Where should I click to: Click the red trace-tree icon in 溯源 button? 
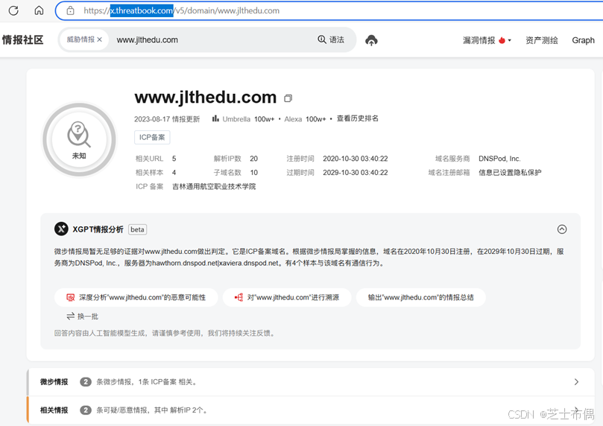coord(239,297)
